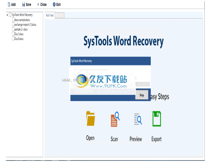The height and width of the screenshot is (162, 205).
Task: Click the Close toolbar label
Action: point(43,4)
